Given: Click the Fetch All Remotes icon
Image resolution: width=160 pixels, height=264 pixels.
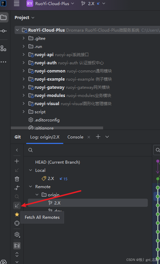Looking at the screenshot, I should (17, 205).
